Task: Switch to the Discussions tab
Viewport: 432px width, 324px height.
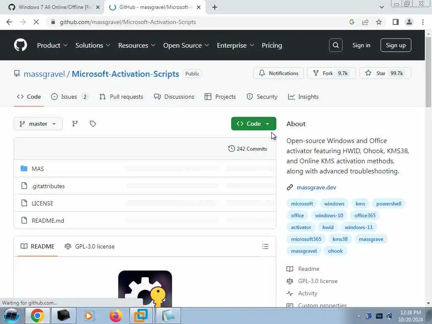Action: [x=174, y=97]
